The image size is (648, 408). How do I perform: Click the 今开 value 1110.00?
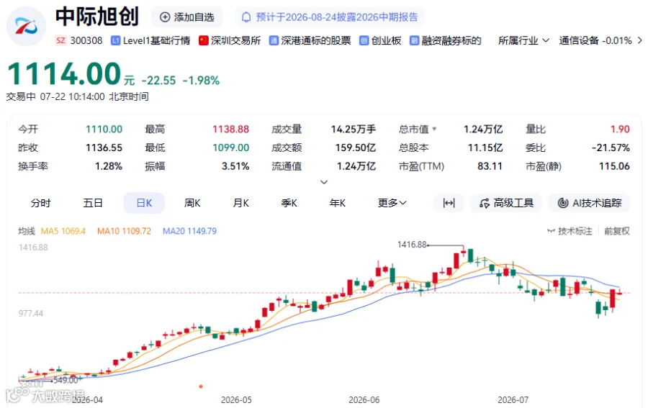pyautogui.click(x=104, y=130)
